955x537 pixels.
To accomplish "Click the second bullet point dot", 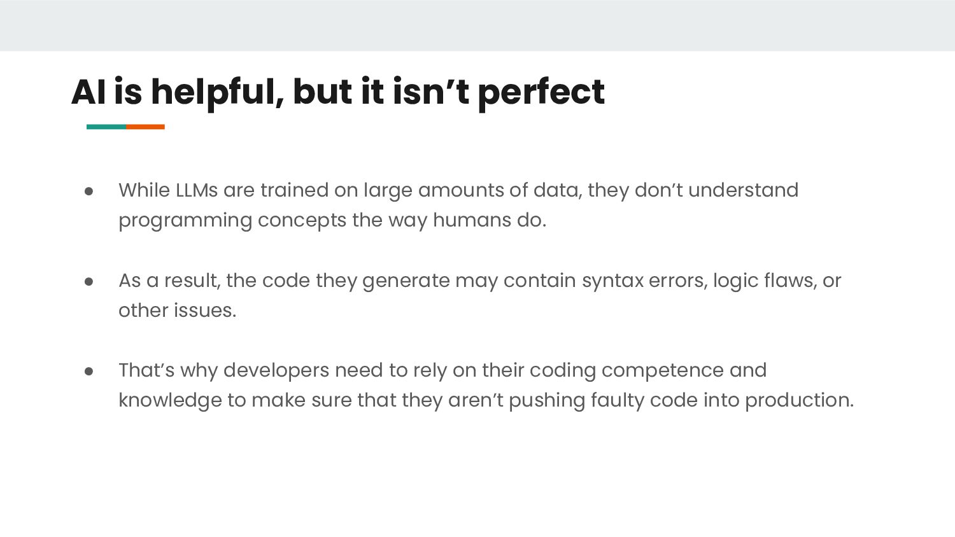I will (89, 281).
